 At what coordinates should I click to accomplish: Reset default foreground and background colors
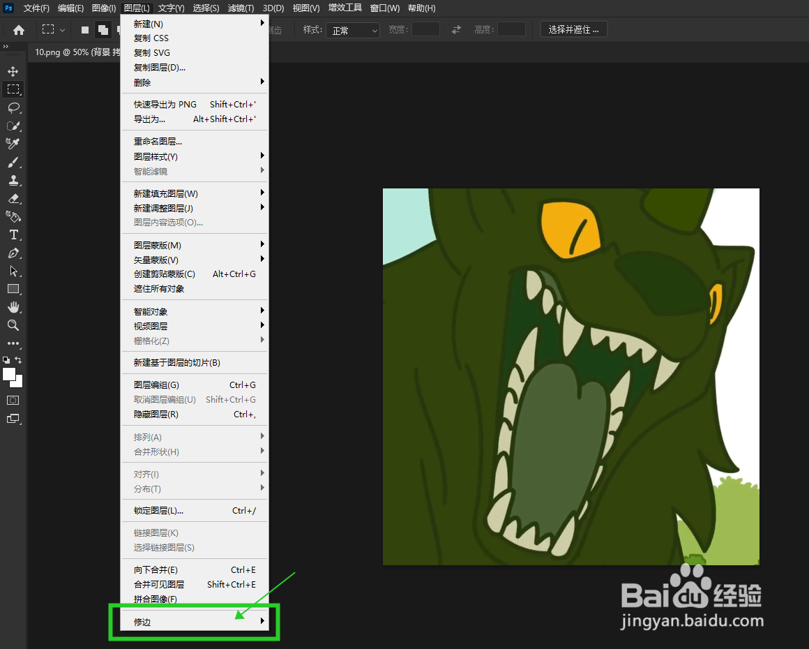pos(6,360)
